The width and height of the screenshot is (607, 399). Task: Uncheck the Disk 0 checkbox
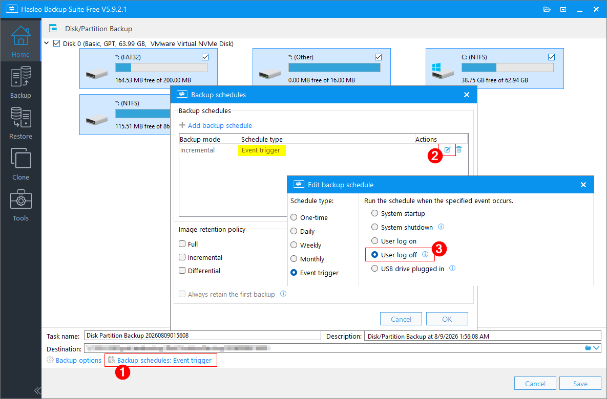click(56, 43)
